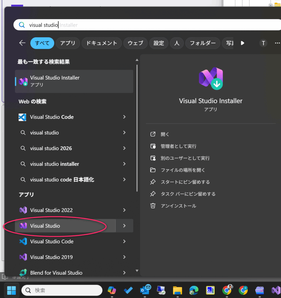Open Visual Studio 2022 app result
The height and width of the screenshot is (298, 281).
[51, 210]
